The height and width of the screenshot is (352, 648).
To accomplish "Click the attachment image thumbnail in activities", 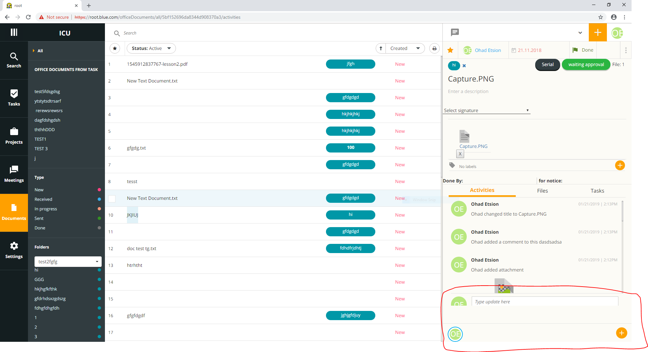I will click(504, 286).
